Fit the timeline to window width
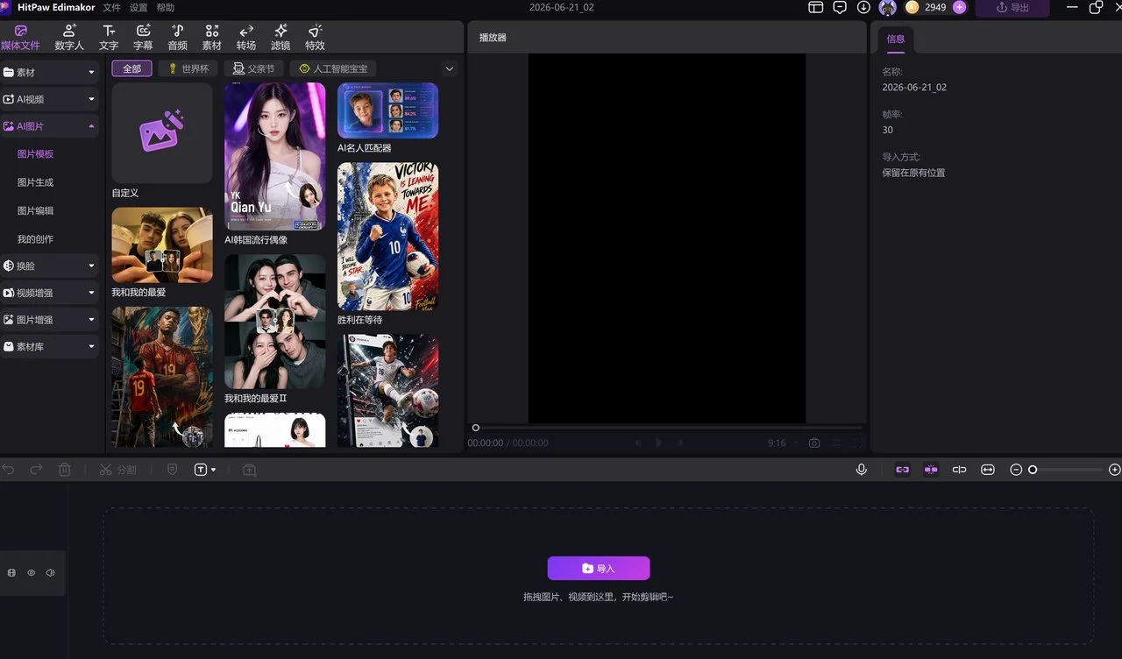This screenshot has height=659, width=1122. (988, 470)
